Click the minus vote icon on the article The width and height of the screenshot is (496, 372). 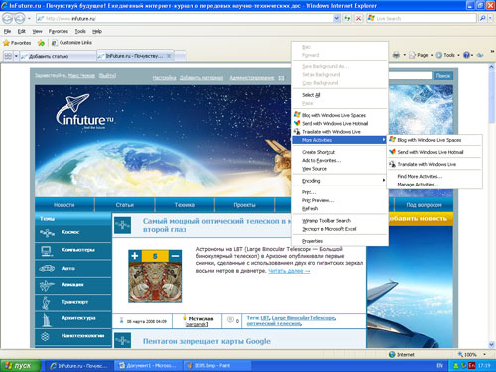pos(175,256)
